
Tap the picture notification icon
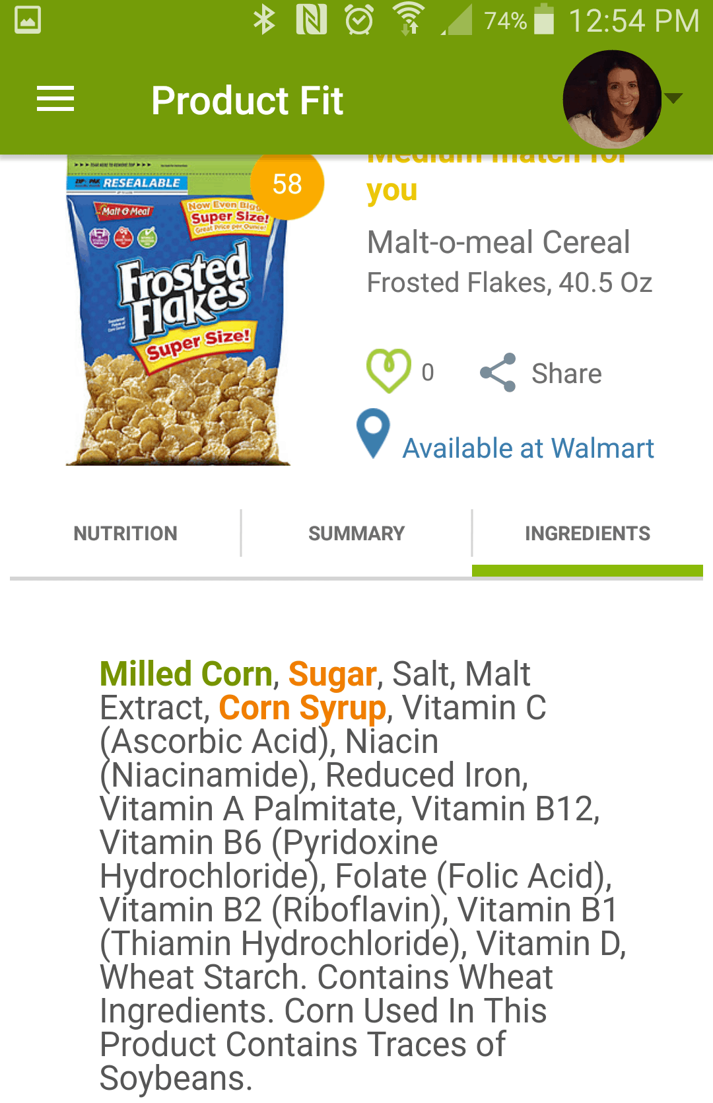(28, 20)
